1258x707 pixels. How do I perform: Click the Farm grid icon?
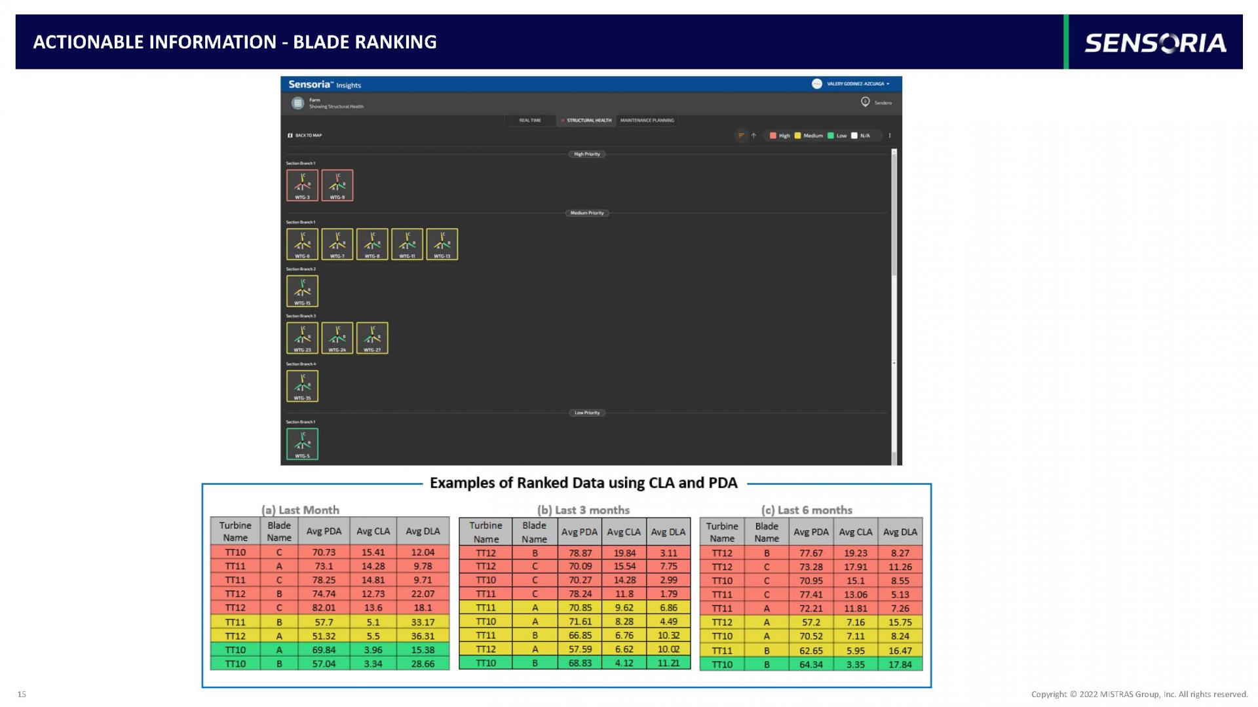[x=298, y=103]
